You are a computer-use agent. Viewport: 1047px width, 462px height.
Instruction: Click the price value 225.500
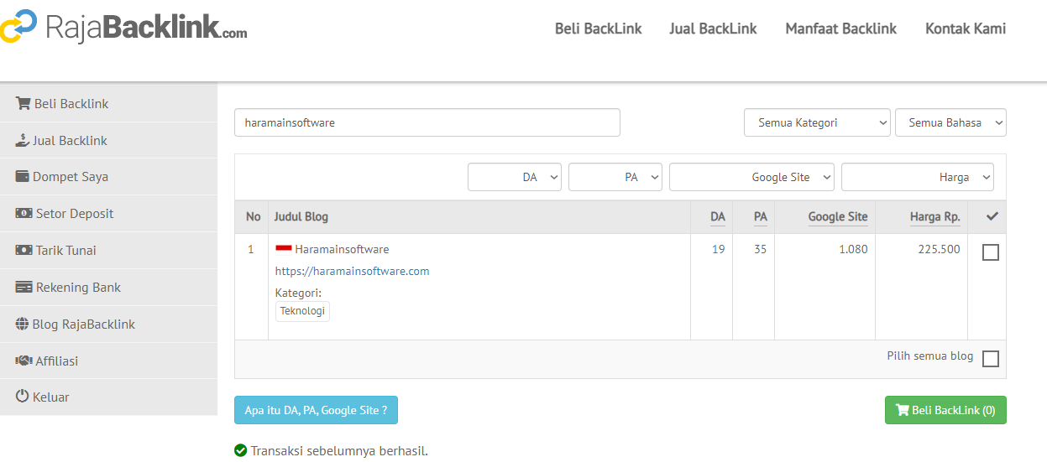coord(940,249)
